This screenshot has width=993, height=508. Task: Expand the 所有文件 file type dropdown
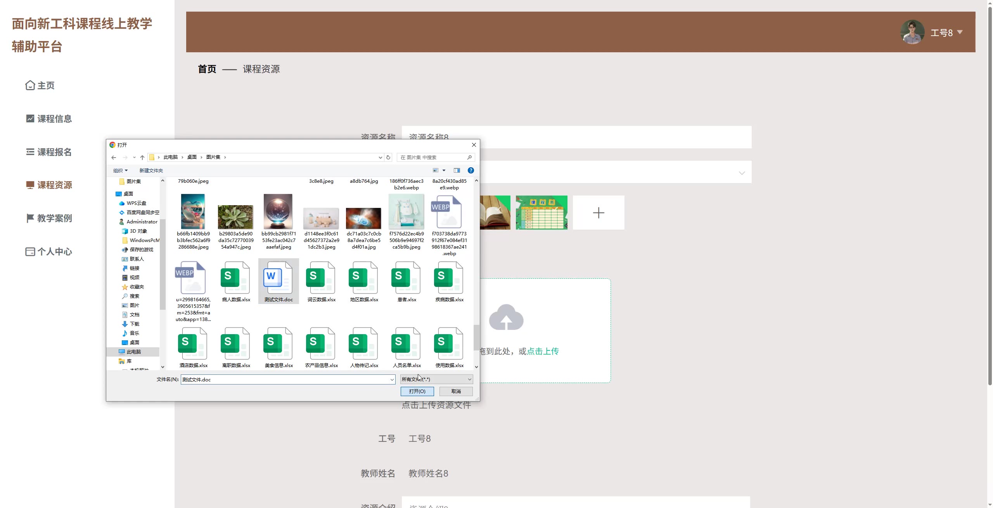(469, 379)
